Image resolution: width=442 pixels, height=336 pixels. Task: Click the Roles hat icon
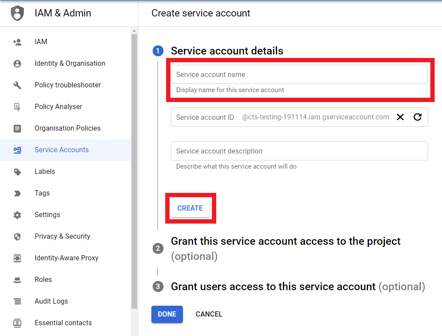(x=17, y=280)
